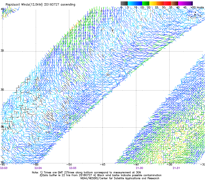The image size is (205, 180).
Task: Click the latitude label '30' on the left axis
Action: pos(2,90)
